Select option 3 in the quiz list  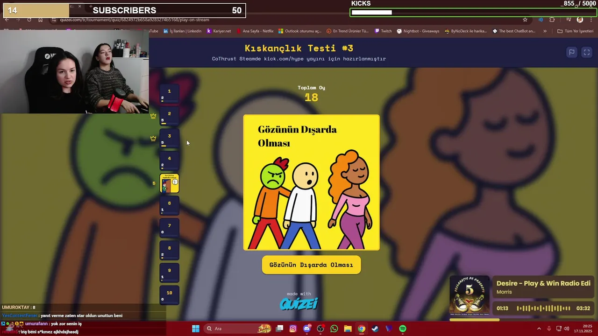pyautogui.click(x=169, y=138)
